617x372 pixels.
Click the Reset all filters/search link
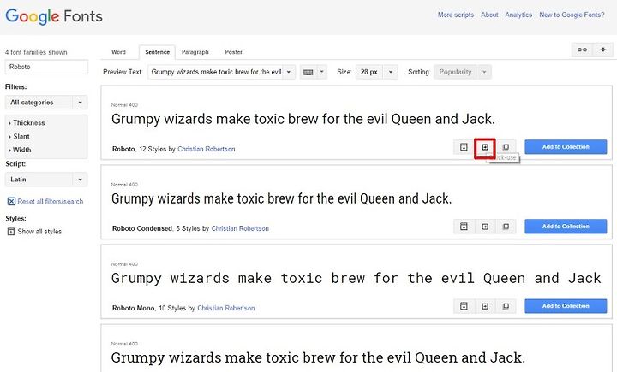point(51,201)
